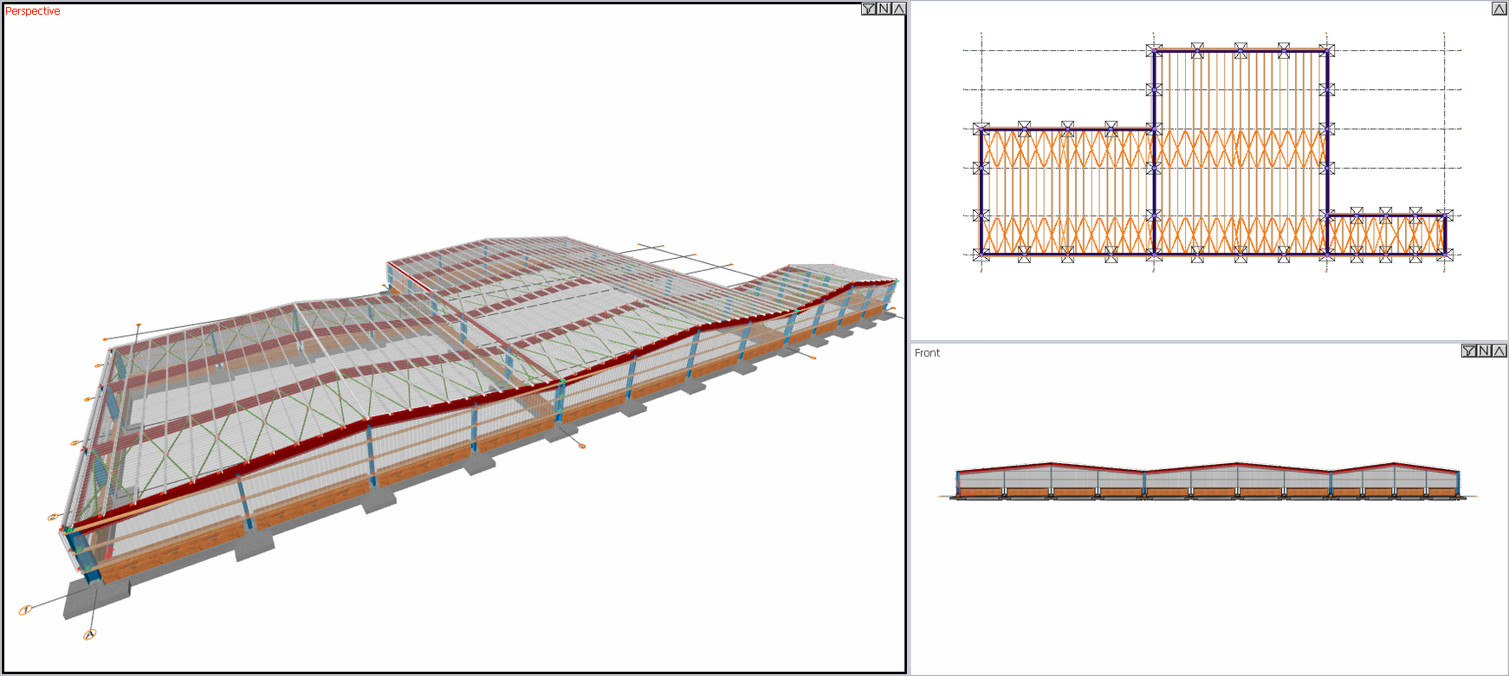Open the Perspective view filter funnel icon
The height and width of the screenshot is (676, 1509).
[x=869, y=9]
